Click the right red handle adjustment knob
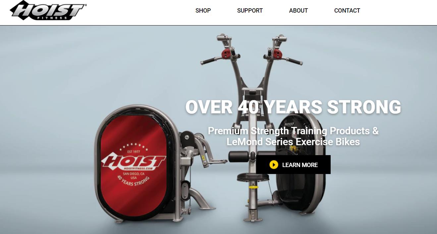The height and width of the screenshot is (234, 437). click(277, 53)
